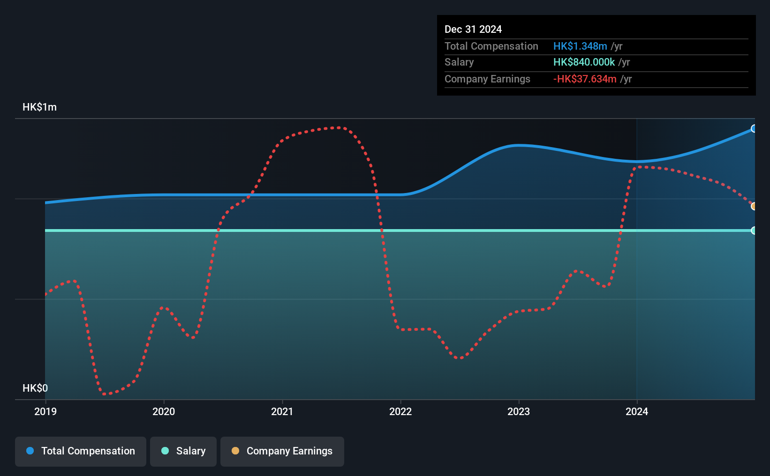Click the 2019 x-axis label
Image resolution: width=770 pixels, height=476 pixels.
tap(45, 411)
